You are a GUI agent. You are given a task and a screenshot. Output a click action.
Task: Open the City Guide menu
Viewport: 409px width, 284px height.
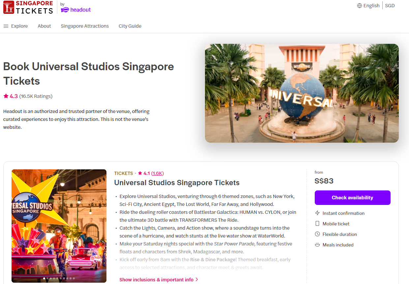[130, 26]
